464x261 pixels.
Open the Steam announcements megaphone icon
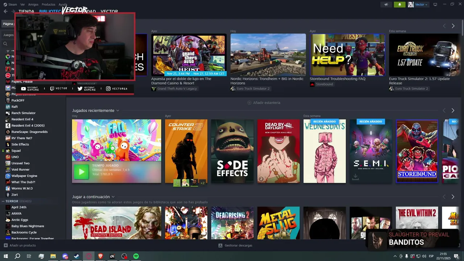pos(386,4)
